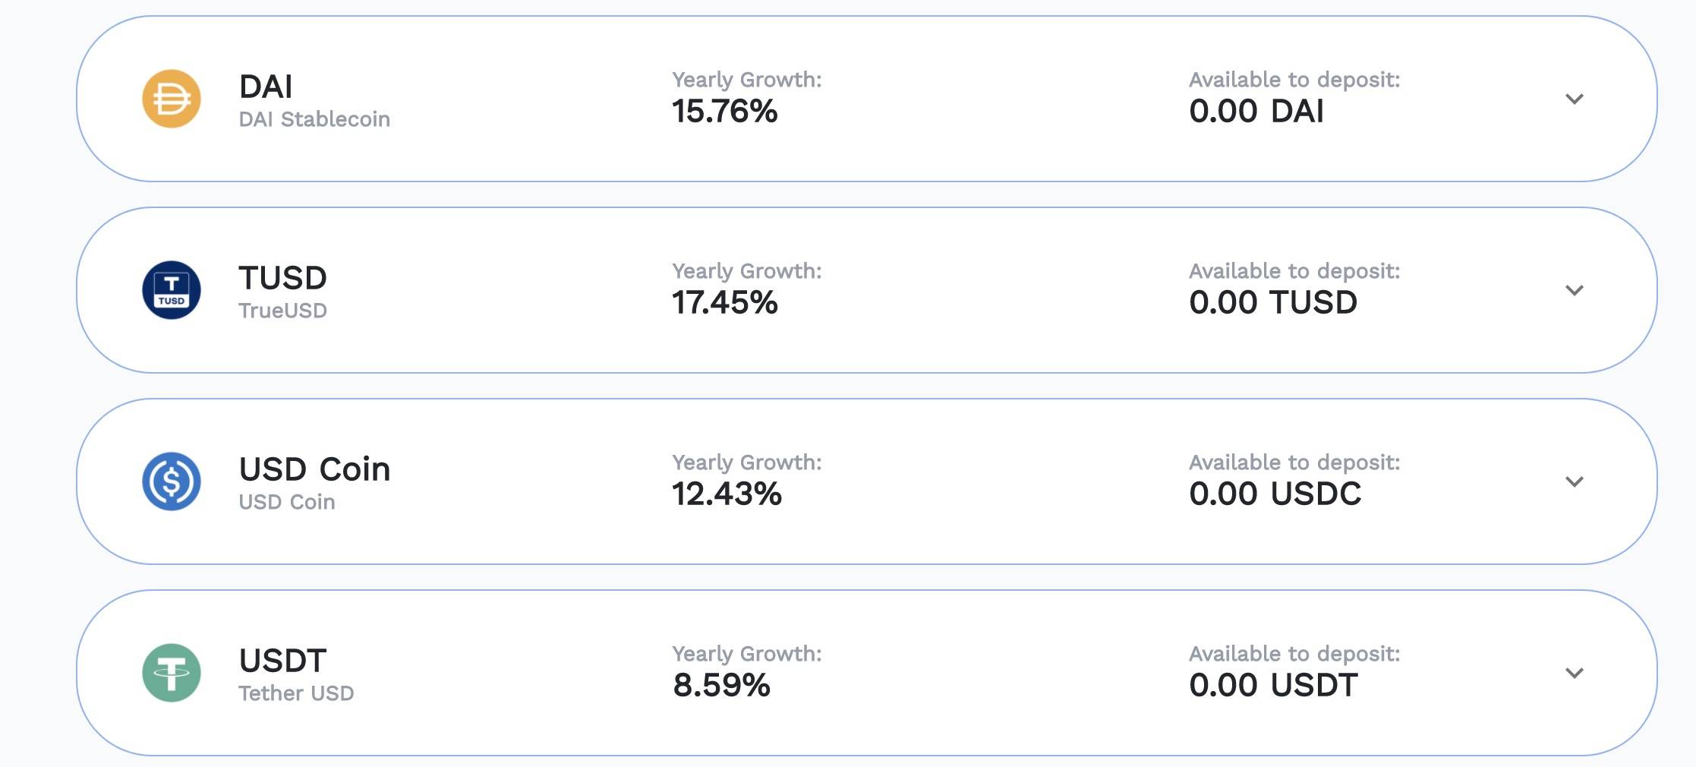Click the 8.59% yearly growth value

(x=721, y=686)
